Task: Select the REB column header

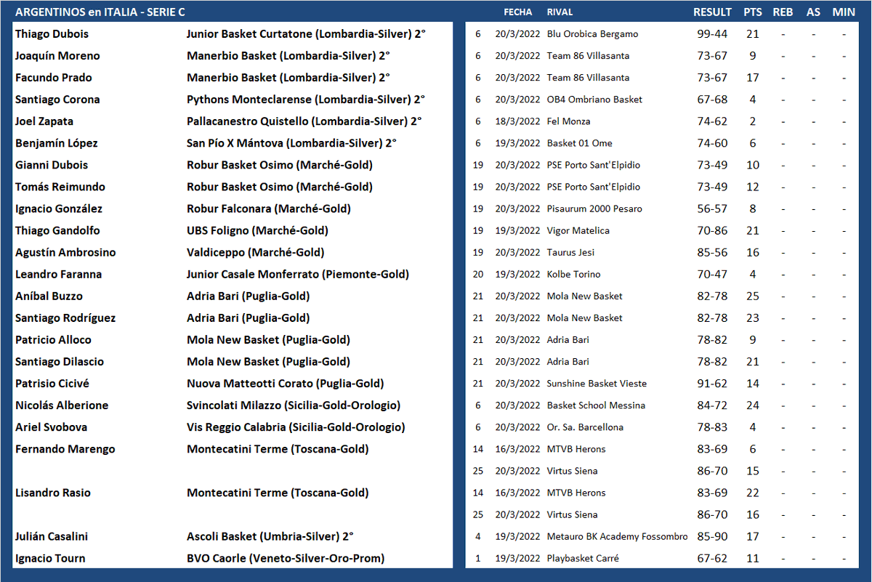Action: click(x=783, y=12)
